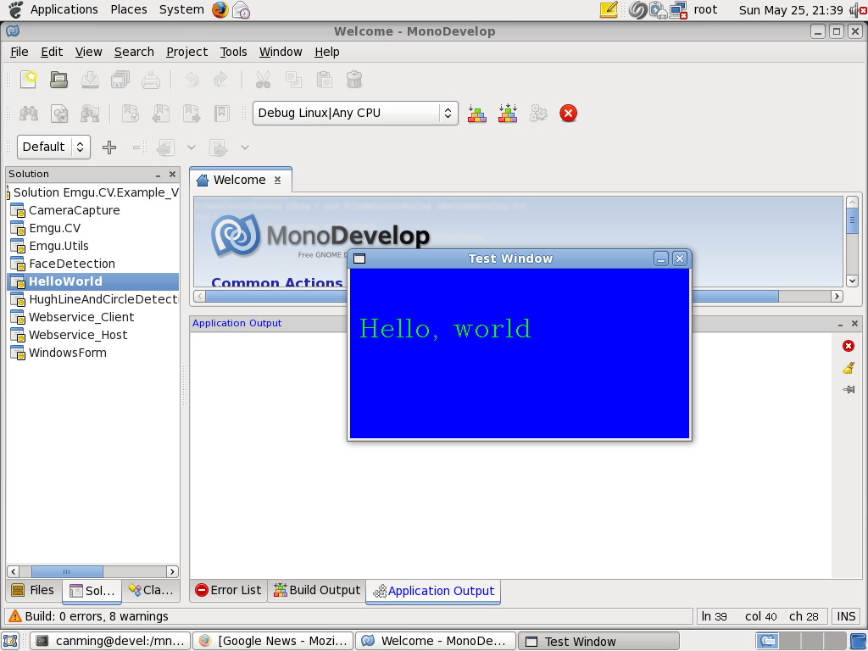
Task: Click the Print toolbar icon
Action: (151, 80)
